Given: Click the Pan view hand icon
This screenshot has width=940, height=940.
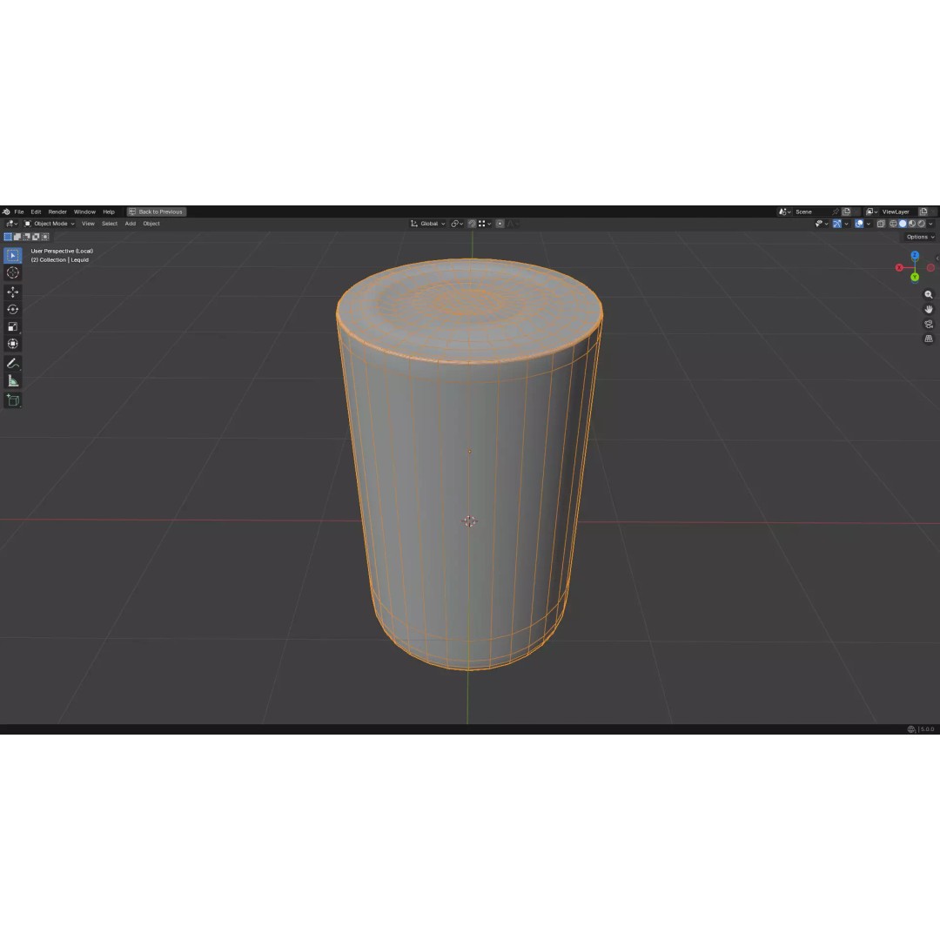Looking at the screenshot, I should pyautogui.click(x=929, y=309).
